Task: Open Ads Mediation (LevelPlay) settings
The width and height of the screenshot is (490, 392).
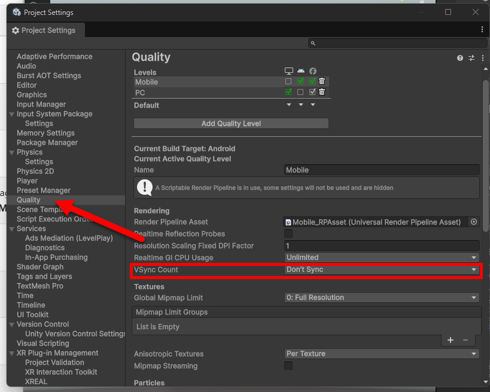Action: tap(69, 238)
